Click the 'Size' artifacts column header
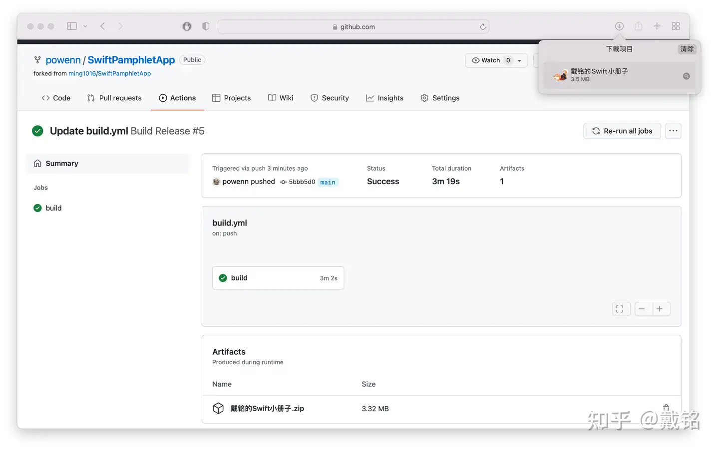Screen dimensions: 719x450 click(x=368, y=384)
